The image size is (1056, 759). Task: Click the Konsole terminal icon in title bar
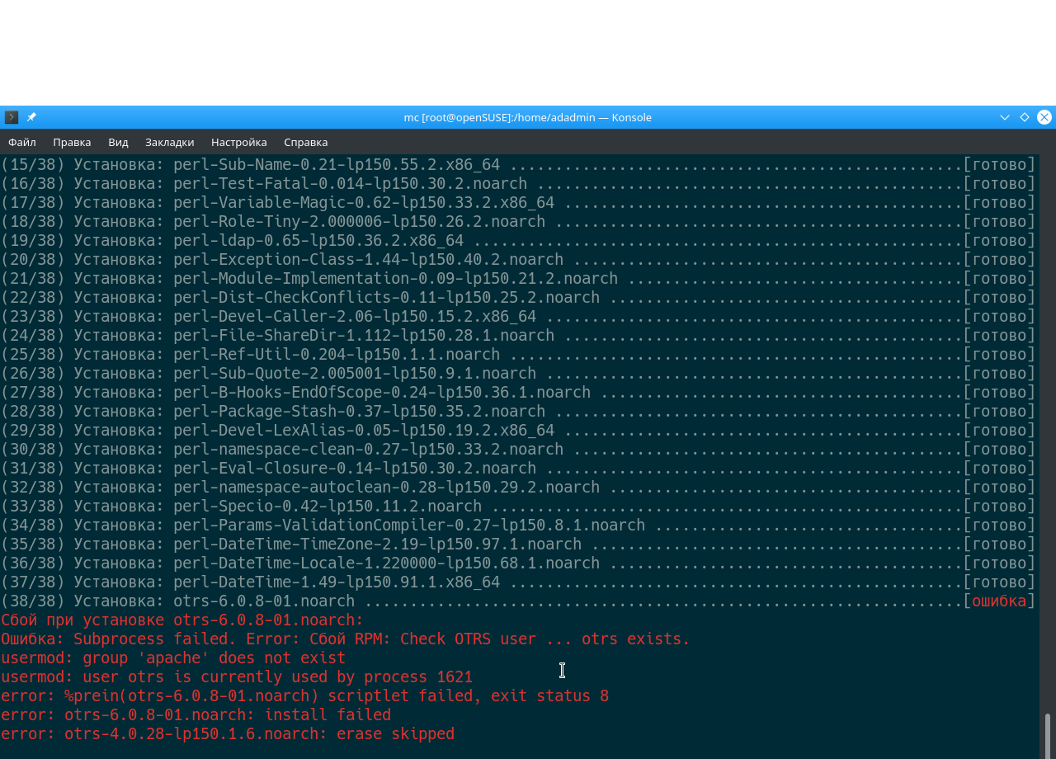pyautogui.click(x=12, y=117)
